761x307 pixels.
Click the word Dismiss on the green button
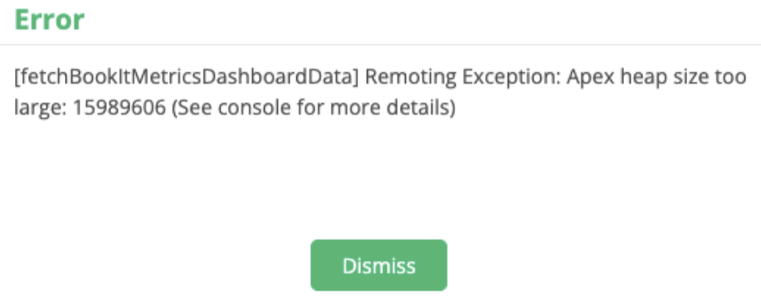point(379,266)
